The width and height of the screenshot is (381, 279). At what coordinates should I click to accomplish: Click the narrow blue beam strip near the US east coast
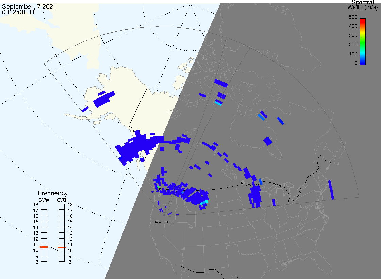pyautogui.click(x=331, y=190)
